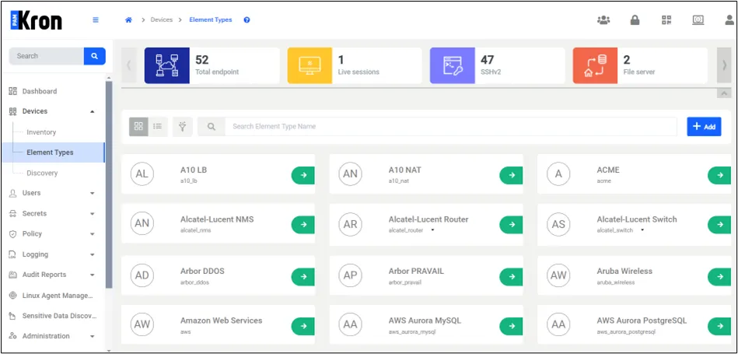Viewport: 738px width, 354px height.
Task: Open the QR code icon in header
Action: click(x=666, y=20)
